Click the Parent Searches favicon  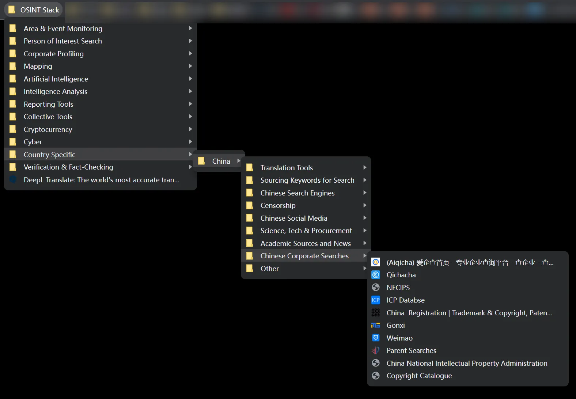(x=376, y=350)
